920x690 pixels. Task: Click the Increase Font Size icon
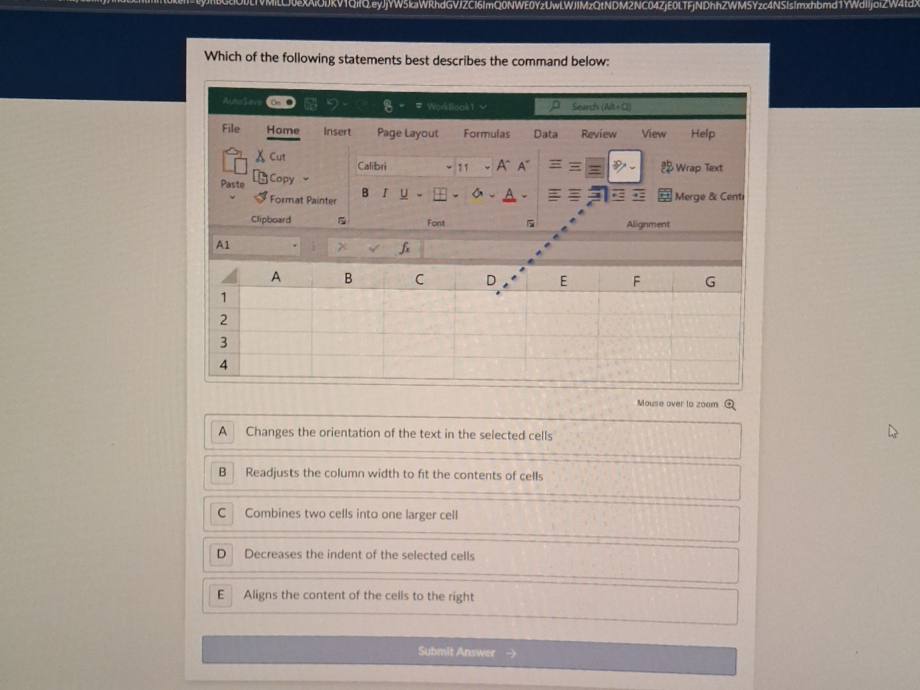[x=503, y=166]
